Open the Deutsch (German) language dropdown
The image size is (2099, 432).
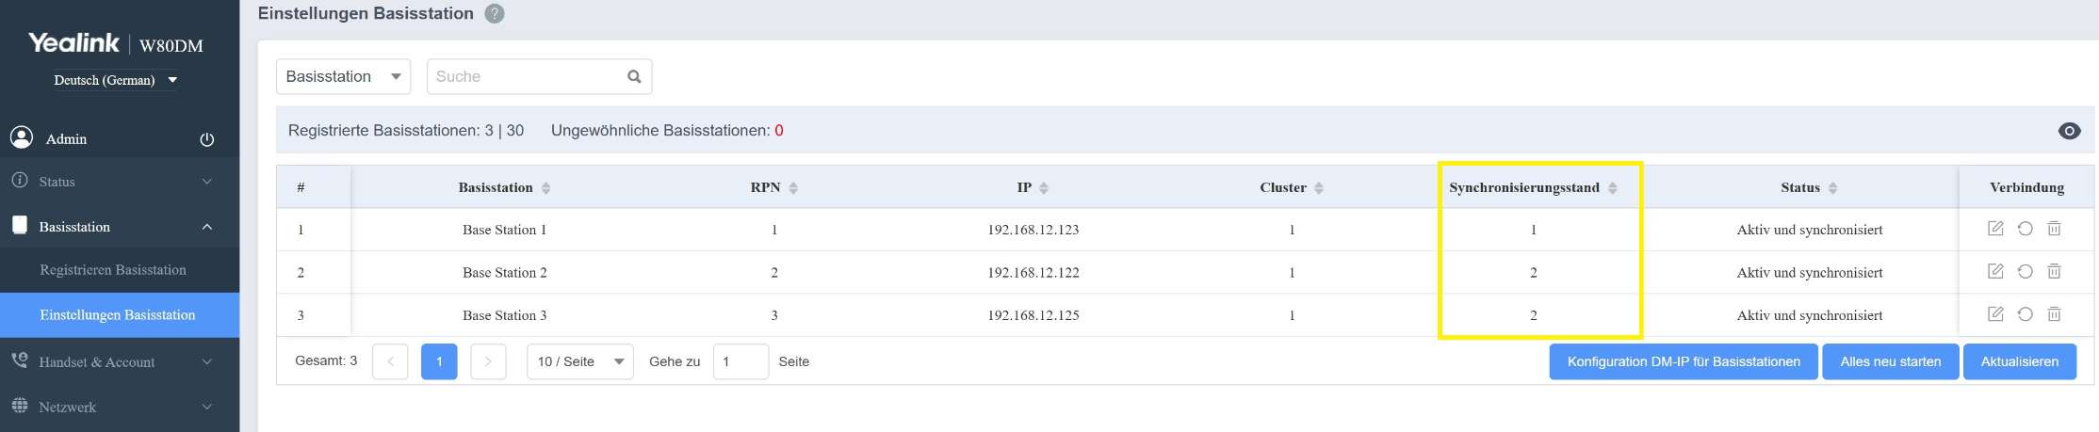coord(115,80)
